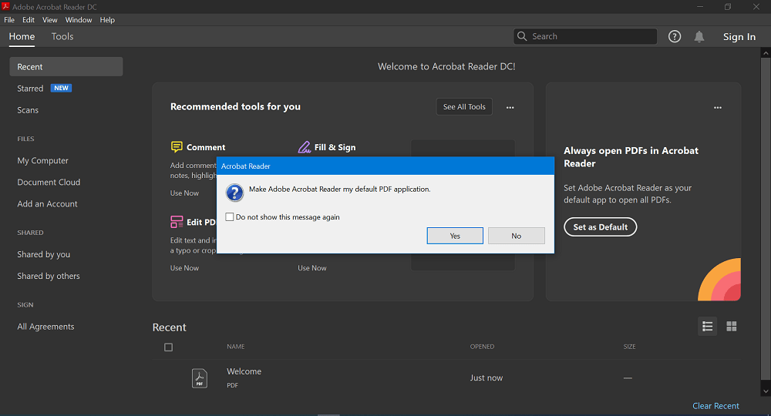Click Sign In

tap(739, 37)
